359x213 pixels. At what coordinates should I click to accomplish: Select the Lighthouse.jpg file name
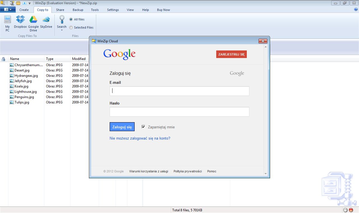coord(26,92)
